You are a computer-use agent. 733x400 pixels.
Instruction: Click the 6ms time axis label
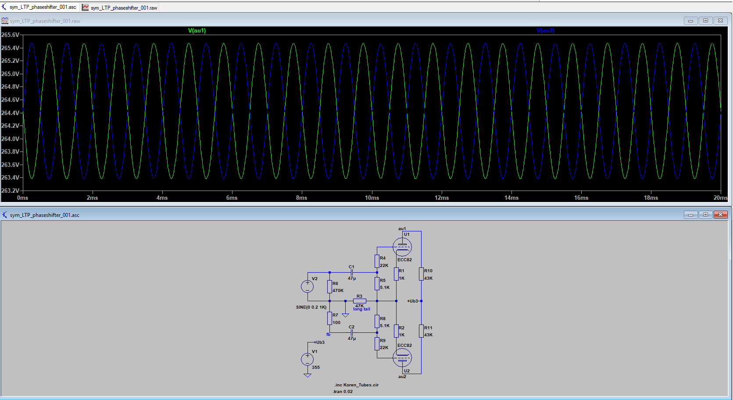click(x=232, y=198)
